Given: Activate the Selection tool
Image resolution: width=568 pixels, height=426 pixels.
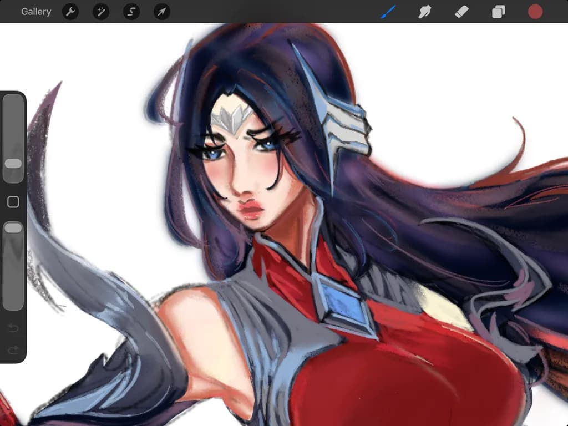Looking at the screenshot, I should pyautogui.click(x=131, y=12).
